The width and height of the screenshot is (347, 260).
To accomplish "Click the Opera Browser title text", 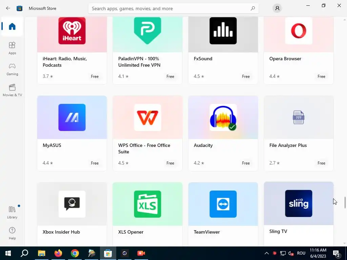I will click(x=285, y=59).
